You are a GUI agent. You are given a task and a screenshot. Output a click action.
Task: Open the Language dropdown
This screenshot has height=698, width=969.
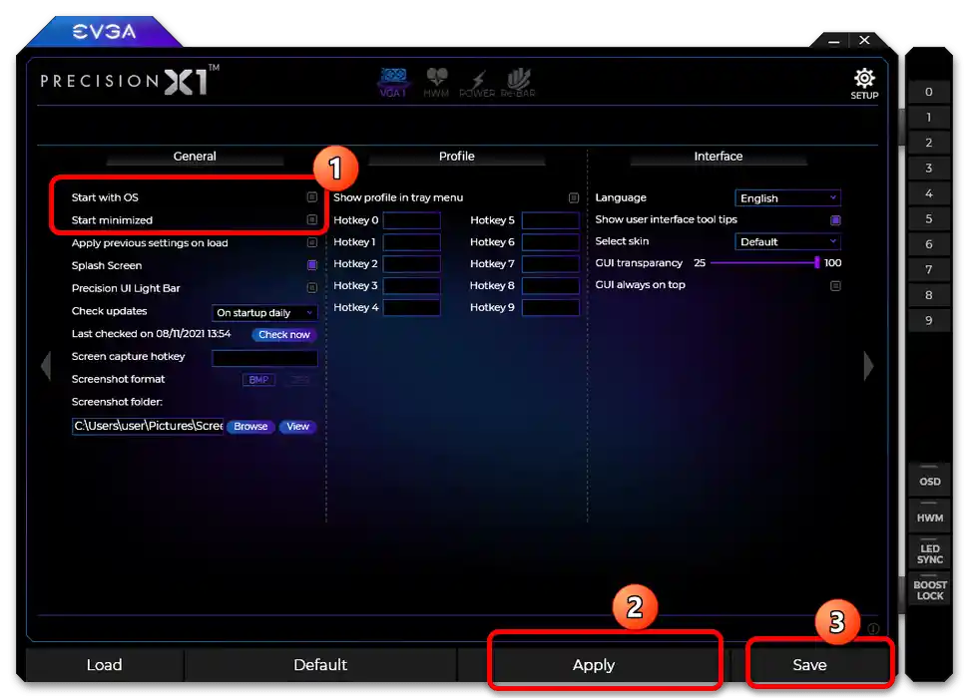click(788, 198)
